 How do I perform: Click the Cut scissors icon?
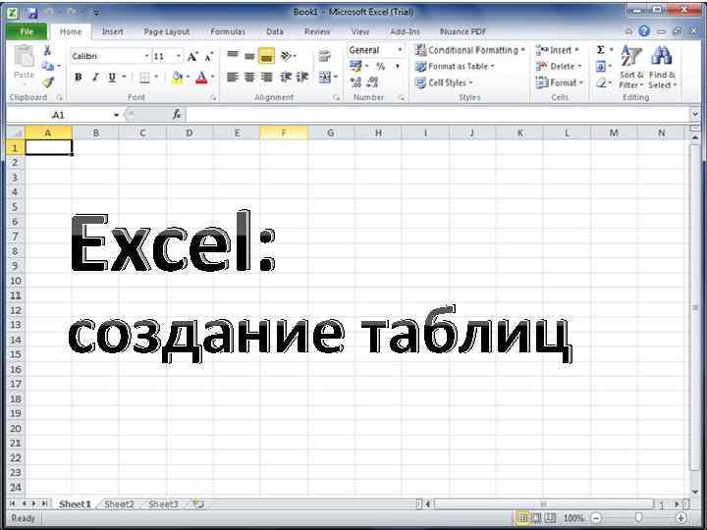coord(47,50)
